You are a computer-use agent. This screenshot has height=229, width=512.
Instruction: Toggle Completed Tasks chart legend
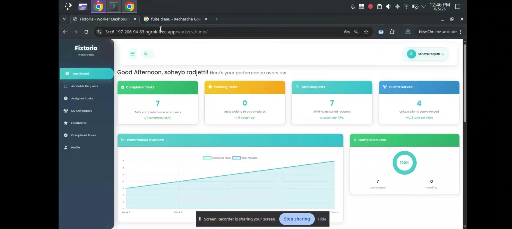pyautogui.click(x=217, y=158)
